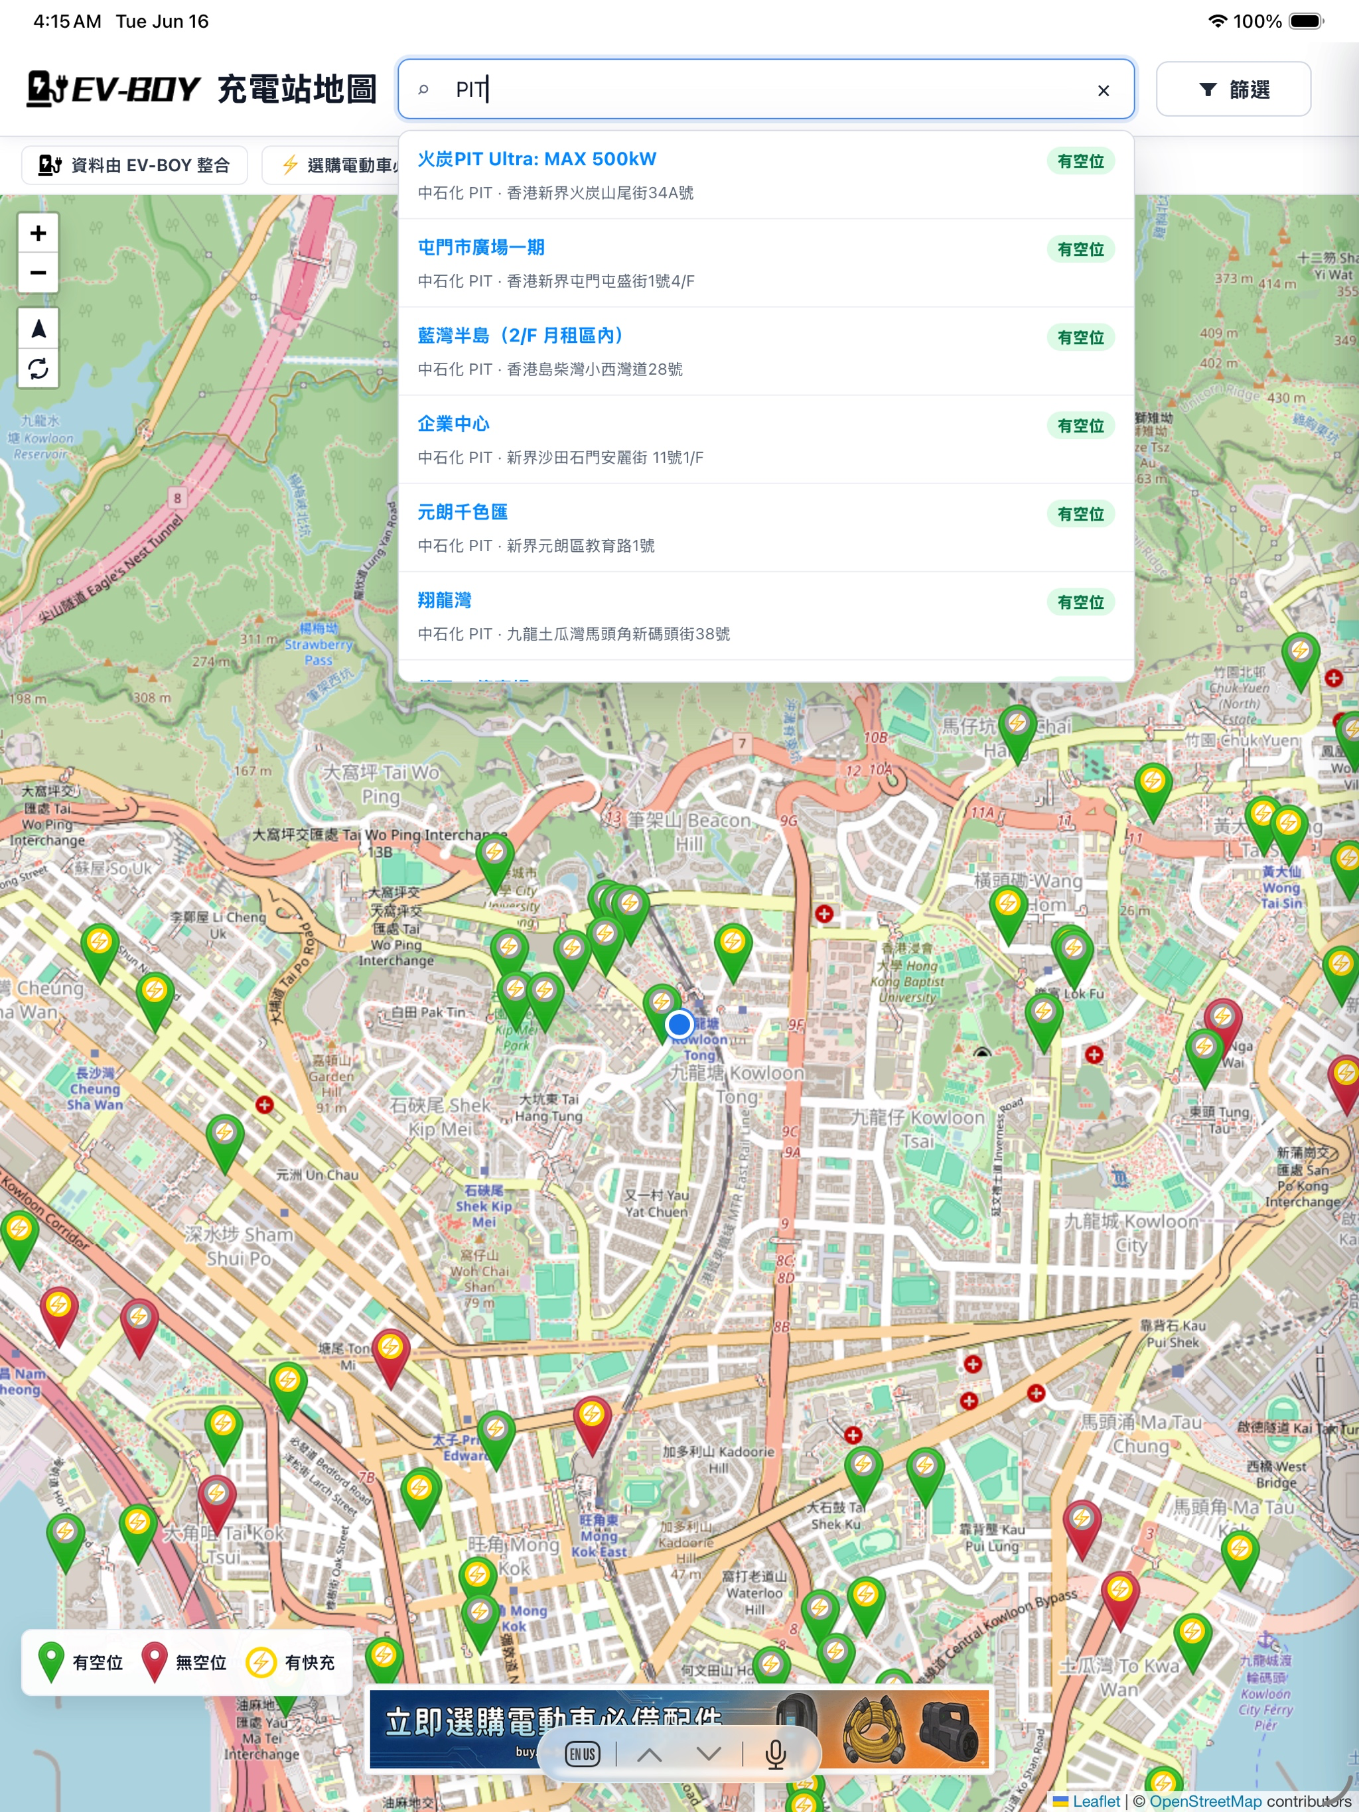Click 資料由 EV-BOY 整合 chip

click(x=135, y=165)
